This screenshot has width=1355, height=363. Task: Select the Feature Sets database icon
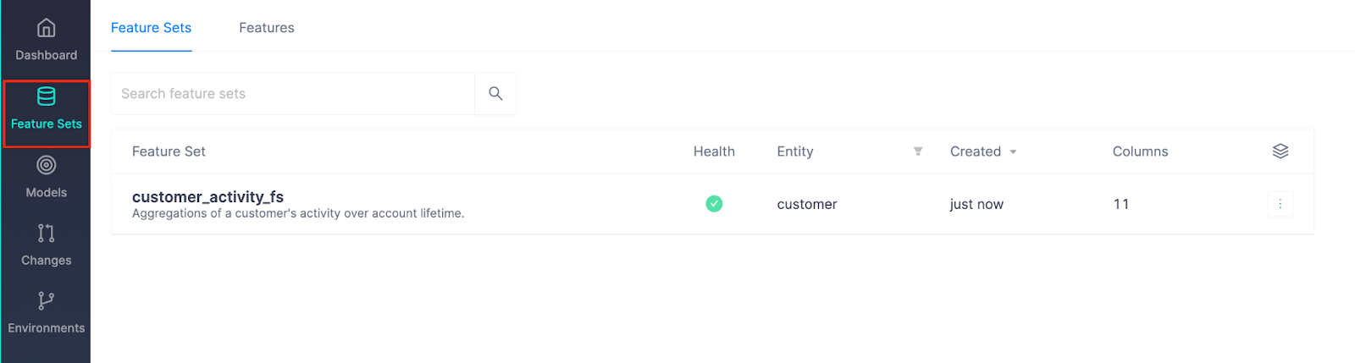(47, 97)
